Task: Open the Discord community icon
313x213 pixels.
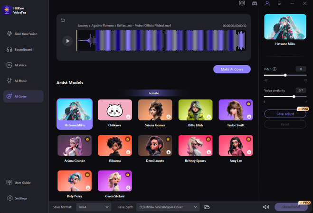Action: [x=255, y=3]
